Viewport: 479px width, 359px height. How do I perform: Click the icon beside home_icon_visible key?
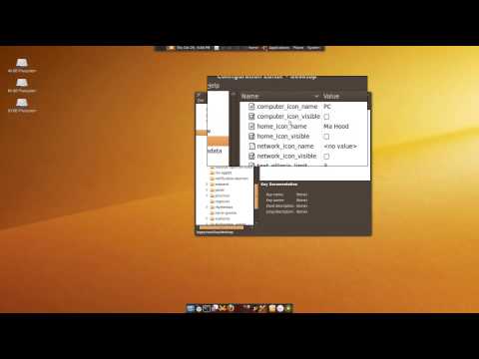click(251, 137)
